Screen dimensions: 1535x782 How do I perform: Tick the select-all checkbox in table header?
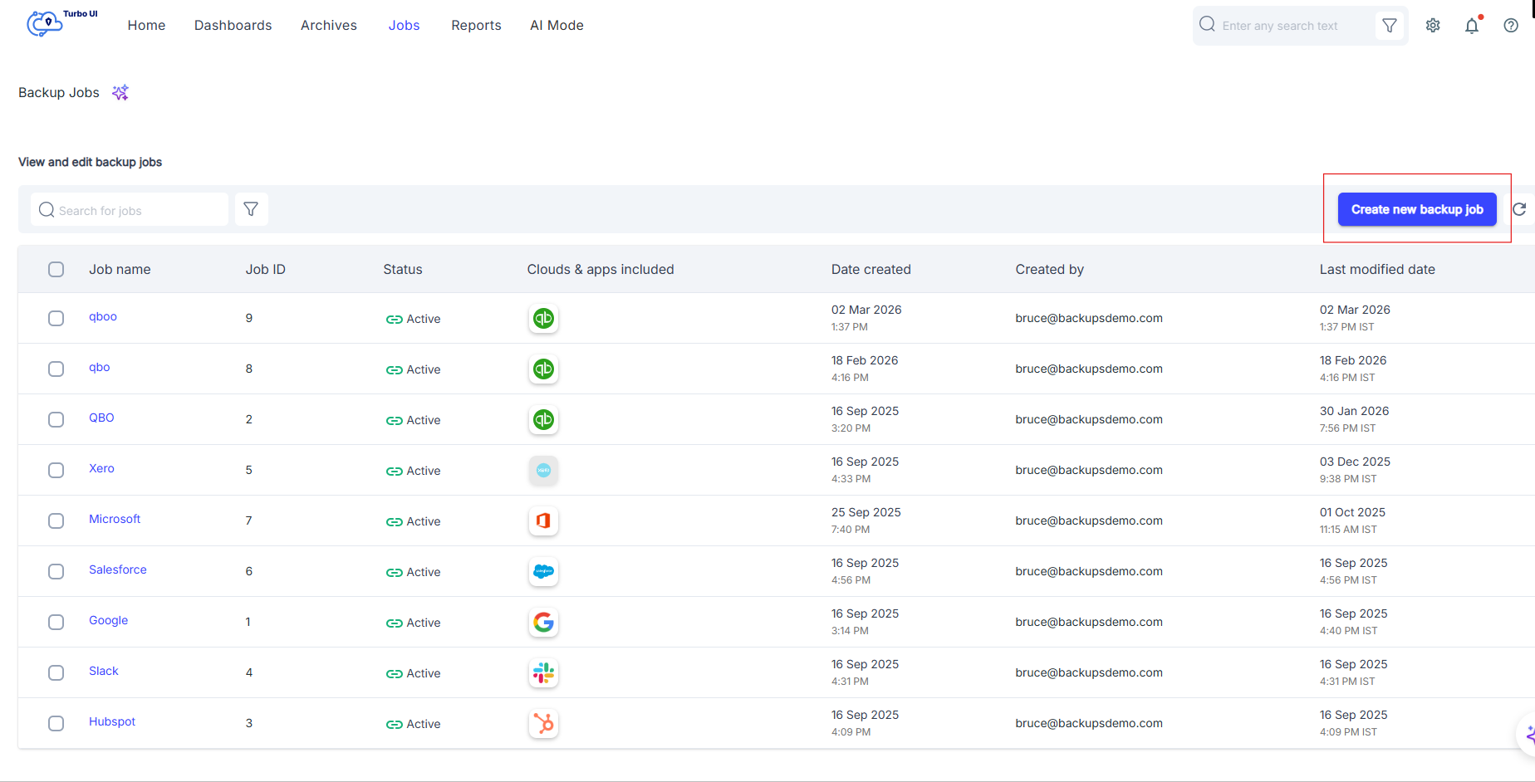coord(56,269)
